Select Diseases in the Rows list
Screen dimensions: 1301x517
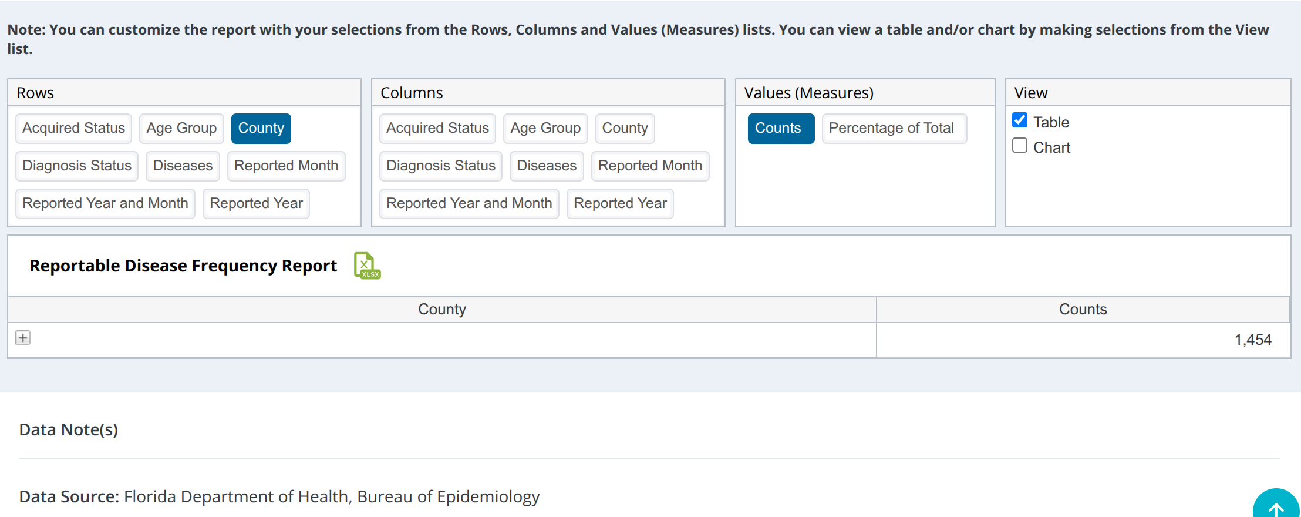coord(183,166)
